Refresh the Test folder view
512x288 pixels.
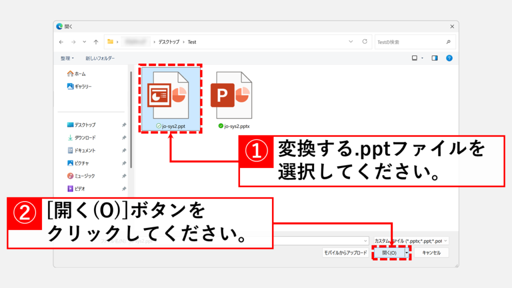(x=364, y=41)
